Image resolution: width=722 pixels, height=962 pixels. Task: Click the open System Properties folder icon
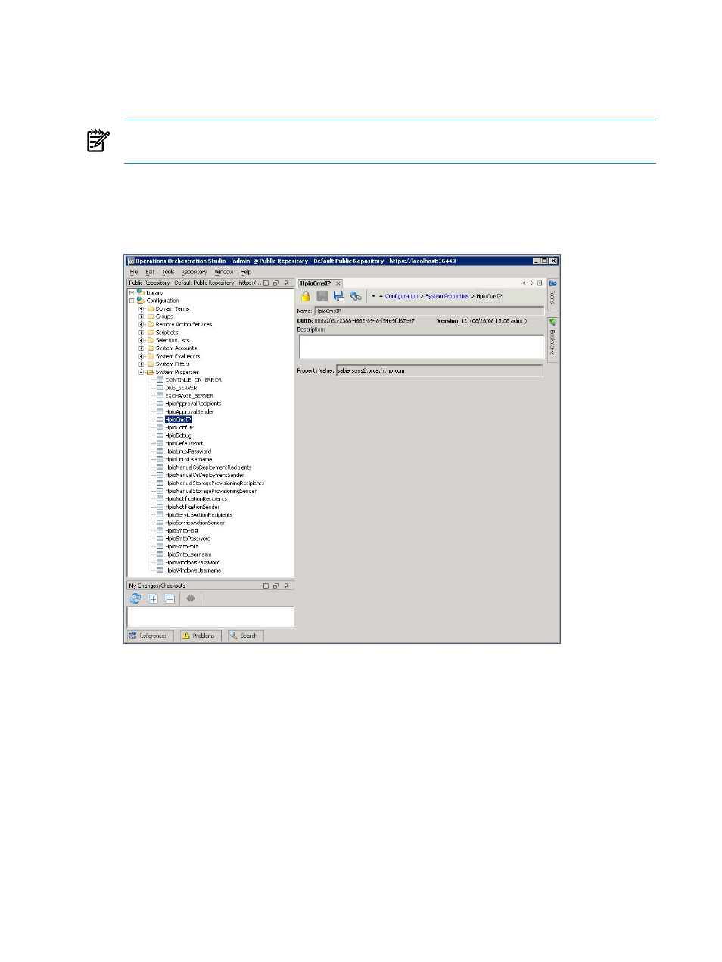(x=151, y=373)
